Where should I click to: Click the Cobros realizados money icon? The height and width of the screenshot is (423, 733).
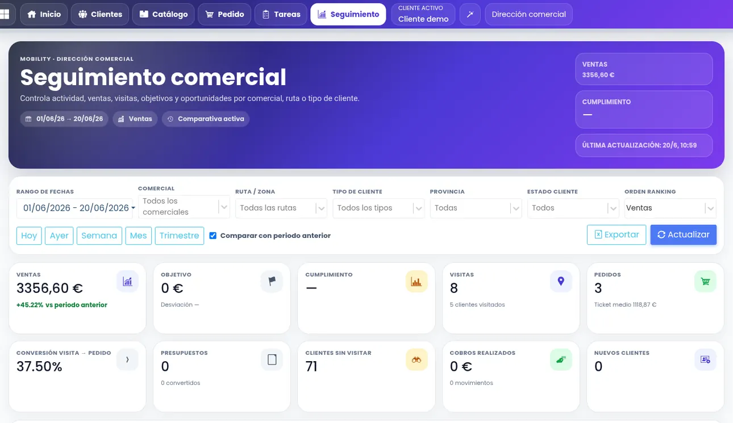coord(561,360)
